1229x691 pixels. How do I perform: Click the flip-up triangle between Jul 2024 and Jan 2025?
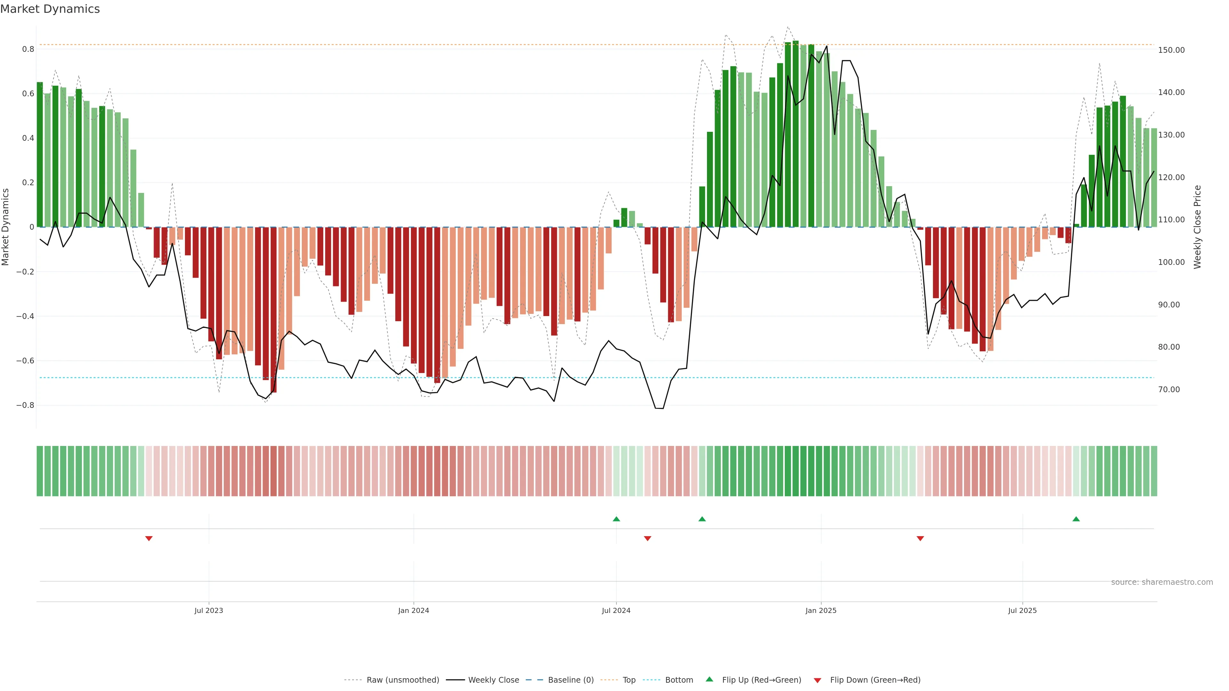[x=702, y=519]
